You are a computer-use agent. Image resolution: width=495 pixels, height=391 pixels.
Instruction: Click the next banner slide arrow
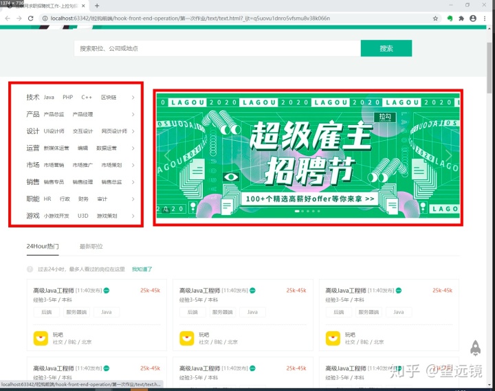tap(448, 155)
